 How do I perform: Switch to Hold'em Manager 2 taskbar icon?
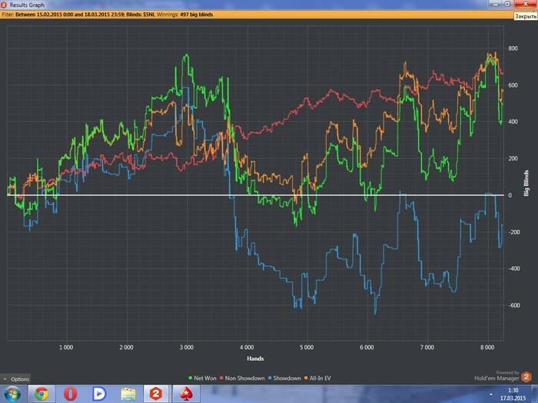point(156,394)
